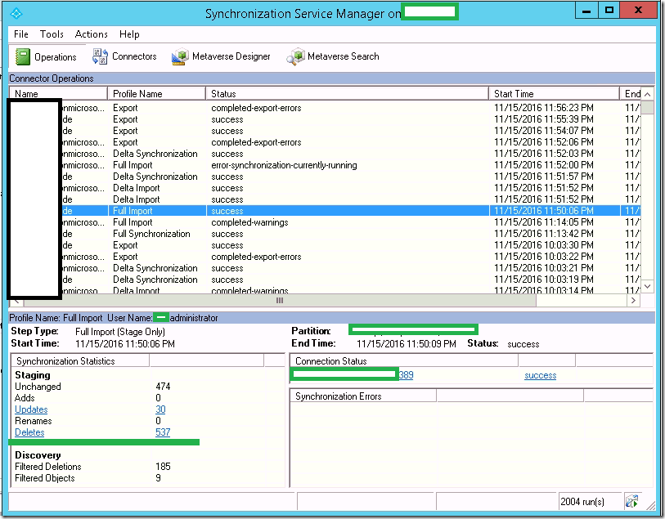Open the Operations view icon
Image resolution: width=665 pixels, height=519 pixels.
pyautogui.click(x=22, y=56)
